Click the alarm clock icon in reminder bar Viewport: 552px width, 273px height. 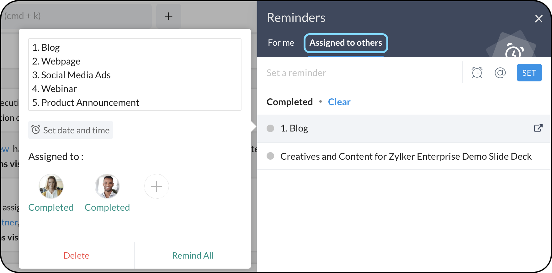pos(477,73)
